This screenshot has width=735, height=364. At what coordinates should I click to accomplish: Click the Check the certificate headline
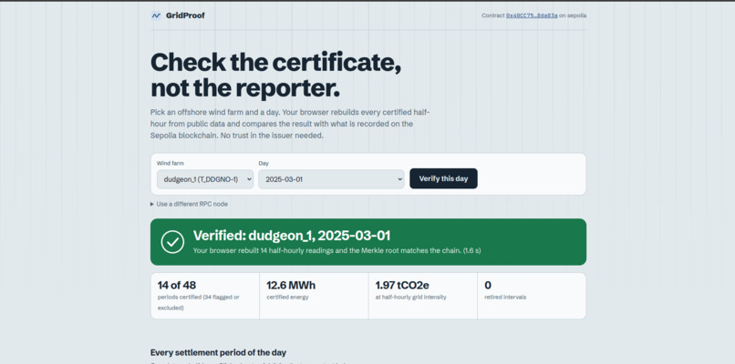[x=275, y=75]
